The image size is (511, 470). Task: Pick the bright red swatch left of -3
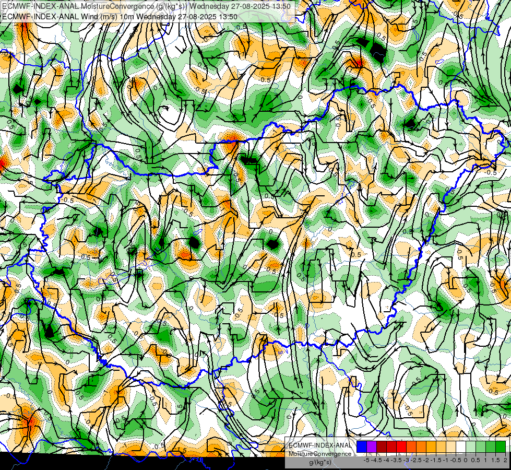tap(401, 446)
